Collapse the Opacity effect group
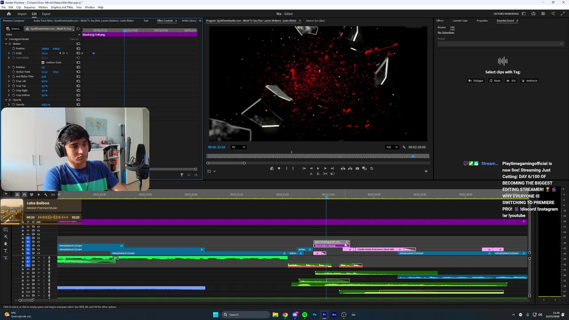 (x=6, y=100)
